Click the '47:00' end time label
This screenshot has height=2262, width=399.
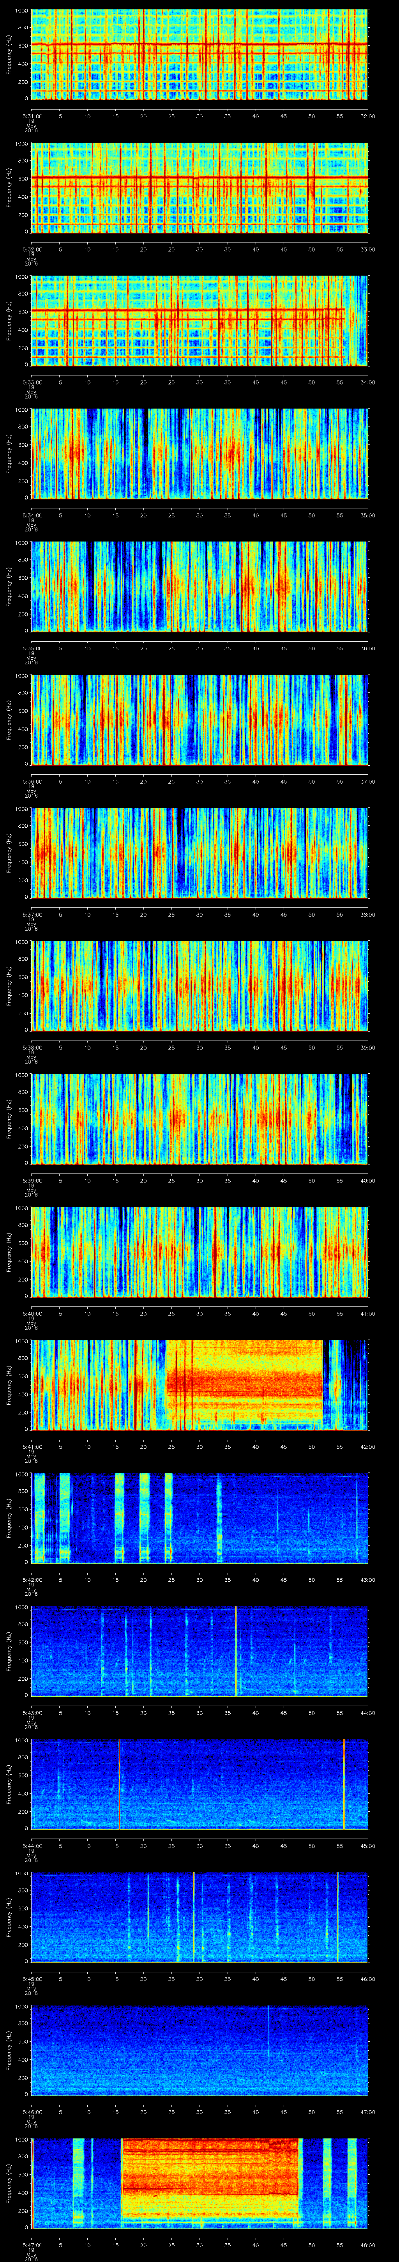pyautogui.click(x=367, y=2112)
